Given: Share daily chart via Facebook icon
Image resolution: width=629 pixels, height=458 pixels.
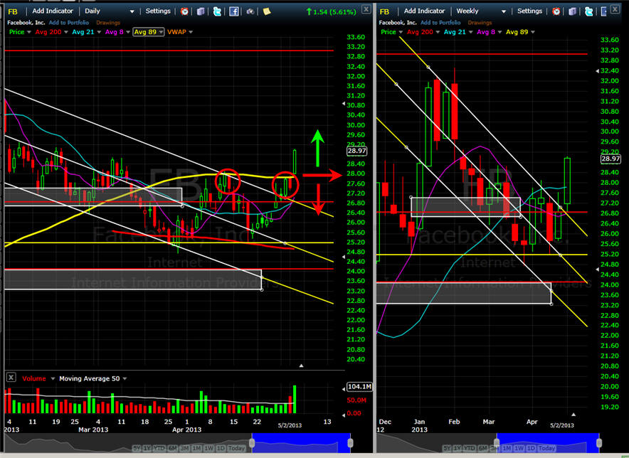Looking at the screenshot, I should tap(233, 11).
